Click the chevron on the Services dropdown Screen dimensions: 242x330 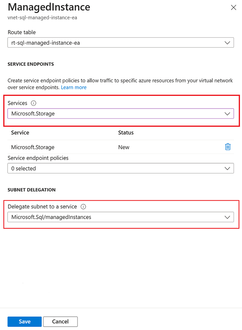click(x=227, y=113)
